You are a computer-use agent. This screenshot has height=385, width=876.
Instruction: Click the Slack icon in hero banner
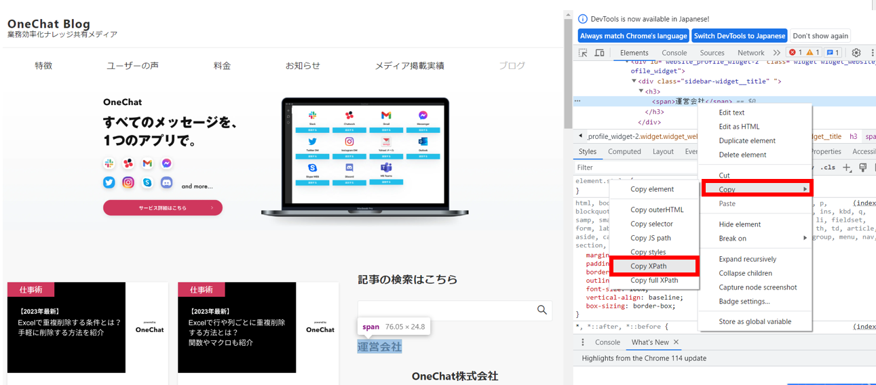[109, 163]
